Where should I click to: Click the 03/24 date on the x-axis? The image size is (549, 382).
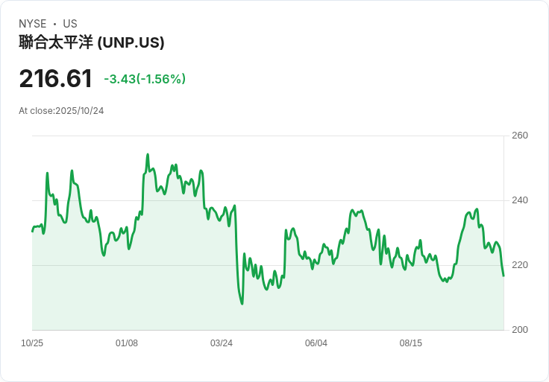(x=222, y=343)
